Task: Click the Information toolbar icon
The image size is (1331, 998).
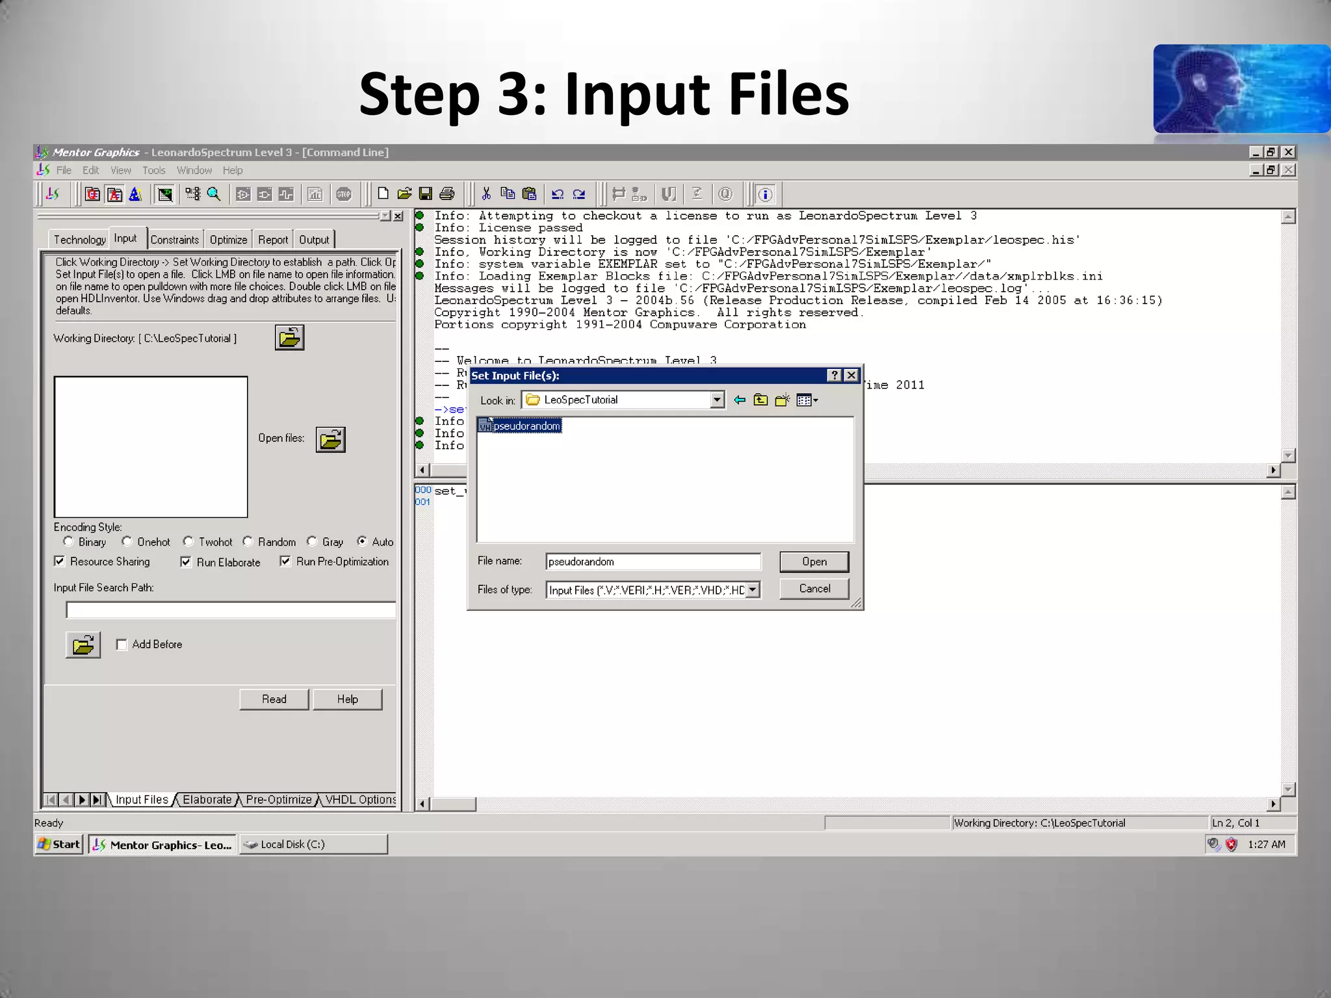Action: pos(766,194)
